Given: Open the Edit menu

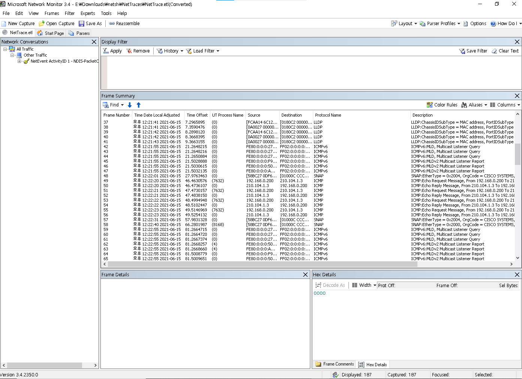Looking at the screenshot, I should click(x=19, y=13).
